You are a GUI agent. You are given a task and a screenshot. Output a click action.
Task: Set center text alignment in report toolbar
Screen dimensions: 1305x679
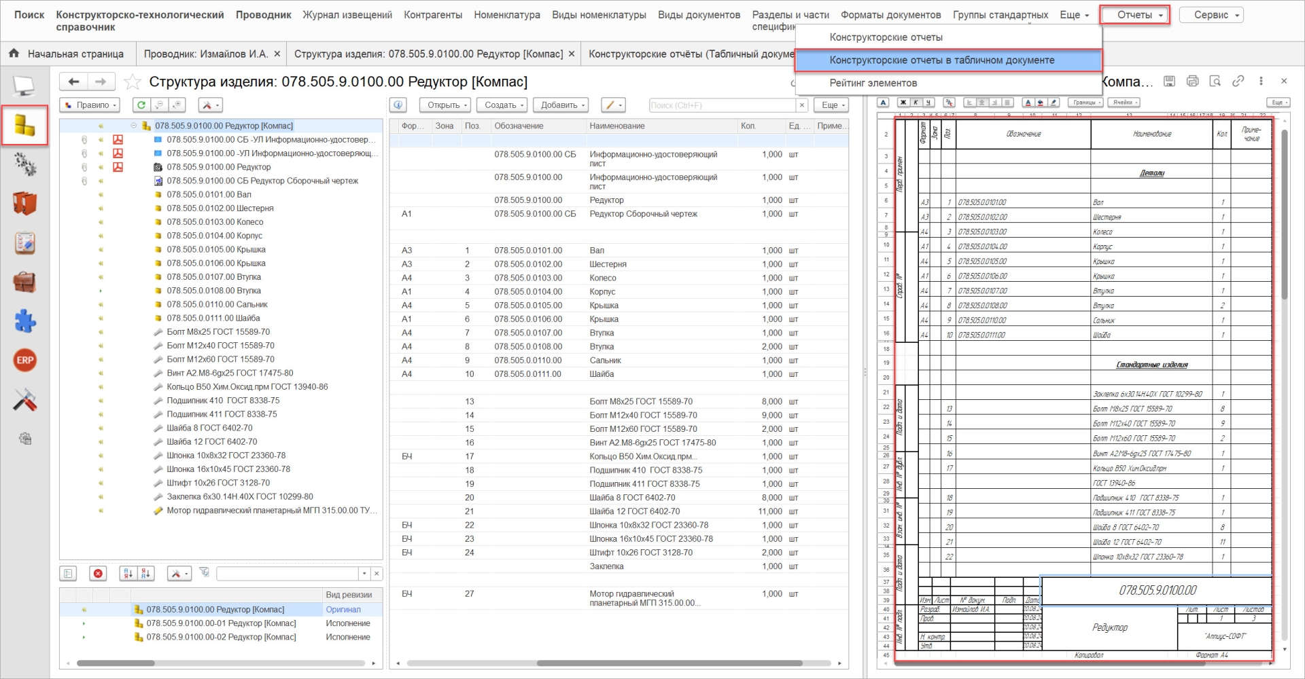(982, 103)
